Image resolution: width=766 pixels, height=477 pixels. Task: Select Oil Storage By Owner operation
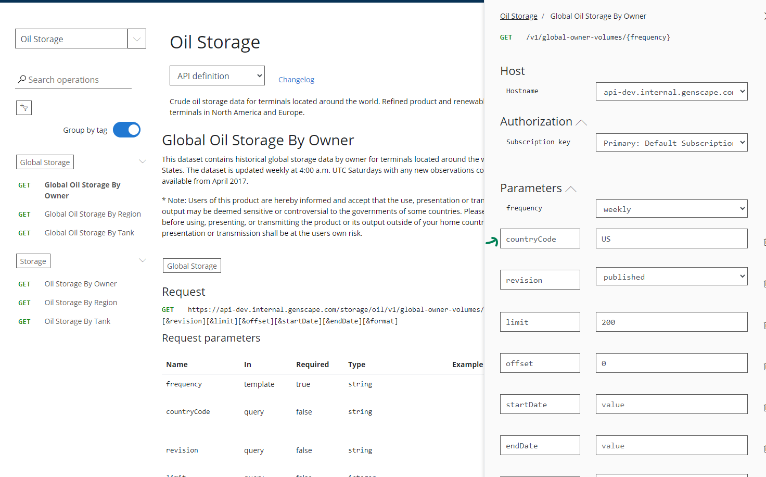click(x=81, y=284)
